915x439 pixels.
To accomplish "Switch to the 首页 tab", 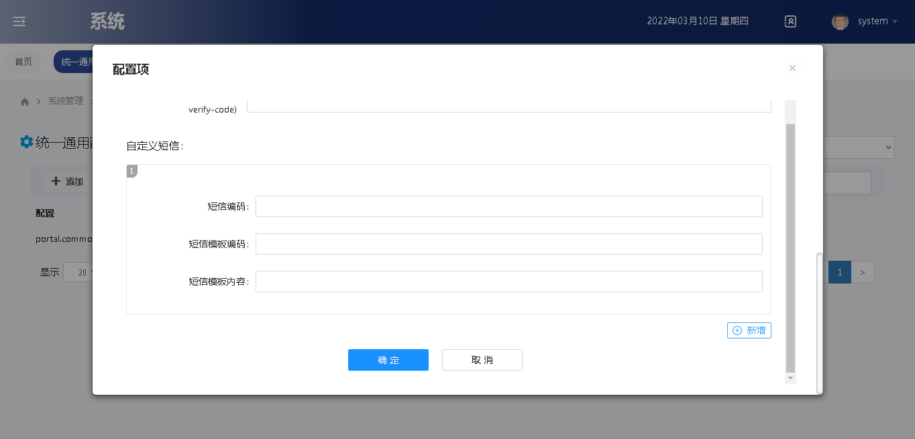I will [x=23, y=62].
